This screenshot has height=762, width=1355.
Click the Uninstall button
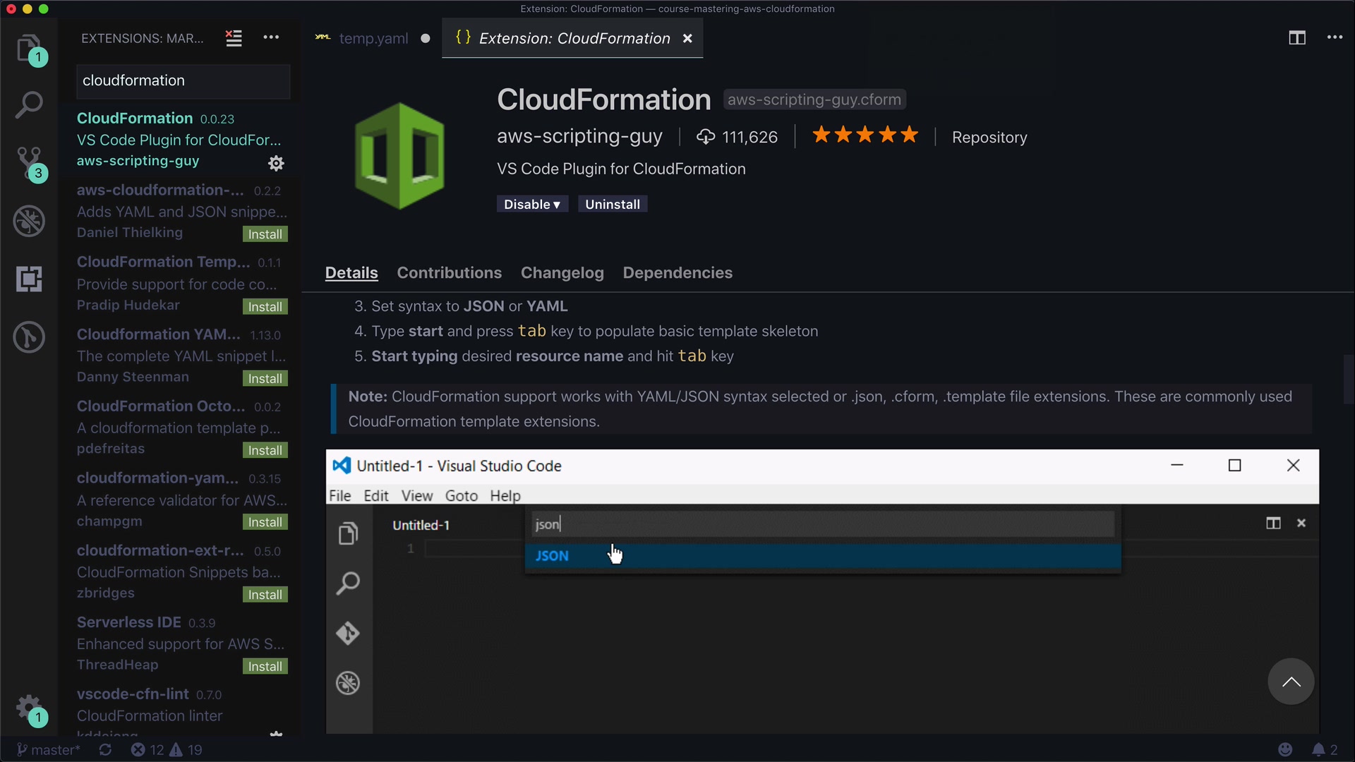point(612,205)
